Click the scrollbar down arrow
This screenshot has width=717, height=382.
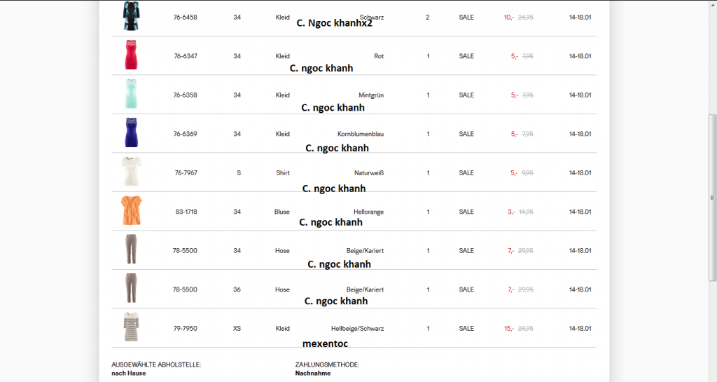pyautogui.click(x=712, y=377)
